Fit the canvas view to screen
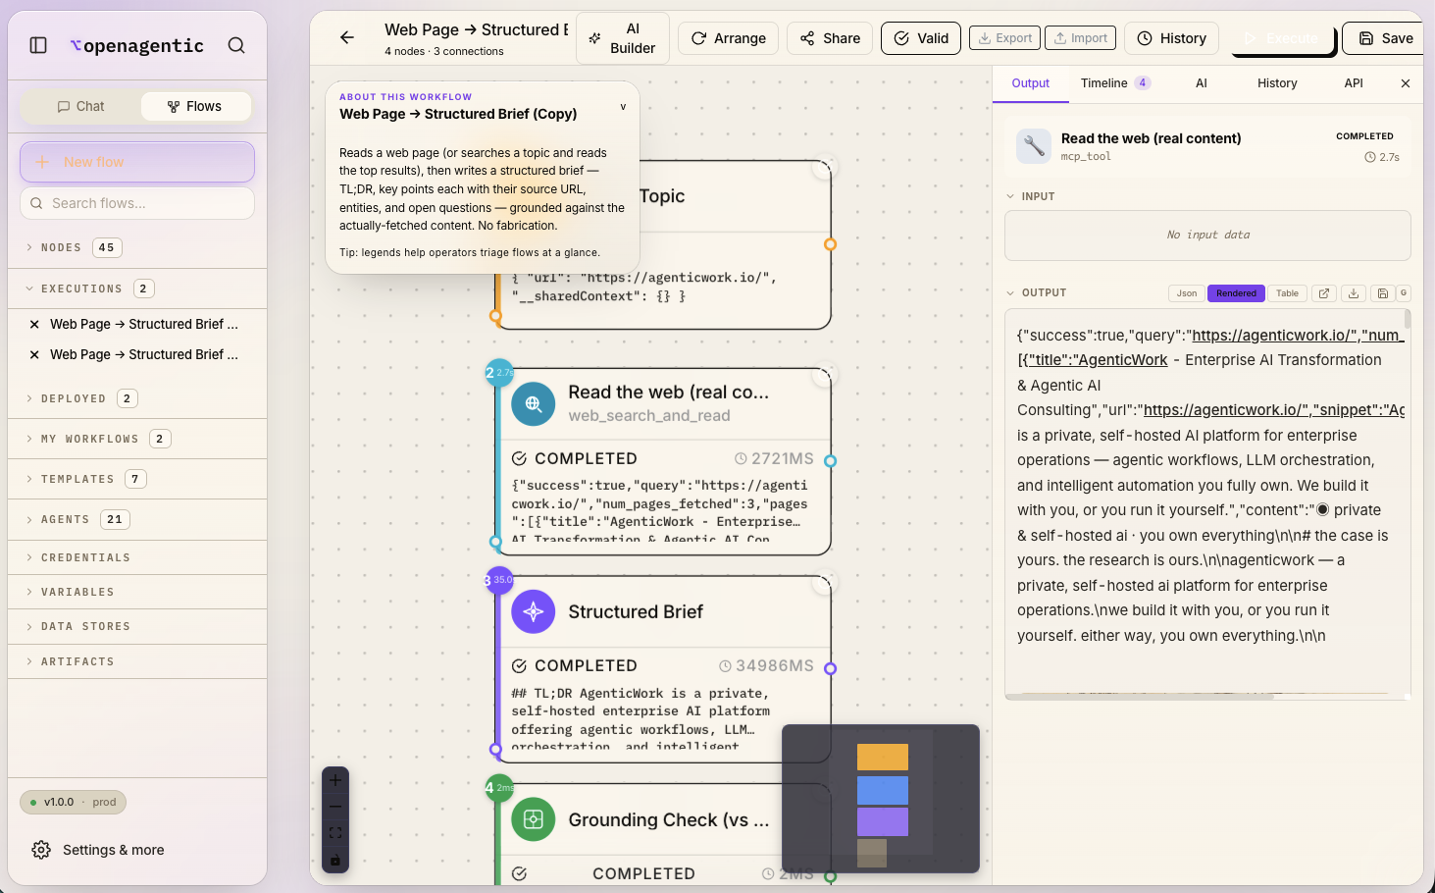The width and height of the screenshot is (1435, 893). point(335,833)
